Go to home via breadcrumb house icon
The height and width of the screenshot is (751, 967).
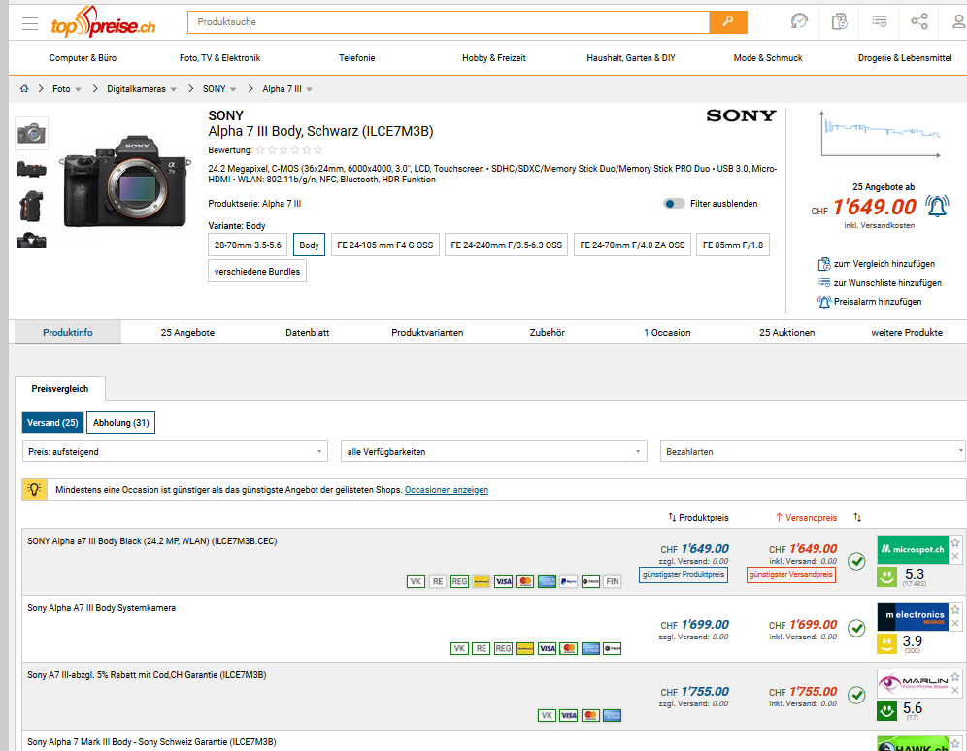click(24, 89)
